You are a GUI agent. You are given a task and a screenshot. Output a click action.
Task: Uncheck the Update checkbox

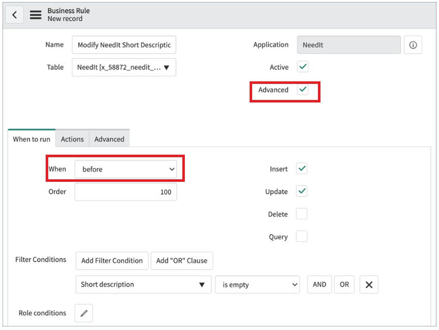[302, 191]
